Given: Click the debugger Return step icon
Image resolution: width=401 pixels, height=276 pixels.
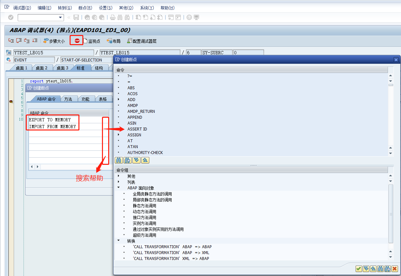Looking at the screenshot, I should [27, 41].
